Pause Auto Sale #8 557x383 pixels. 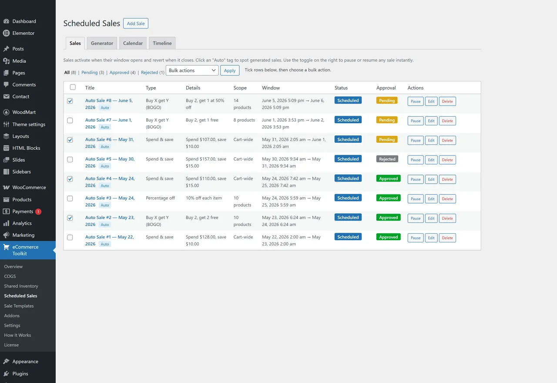(x=416, y=101)
